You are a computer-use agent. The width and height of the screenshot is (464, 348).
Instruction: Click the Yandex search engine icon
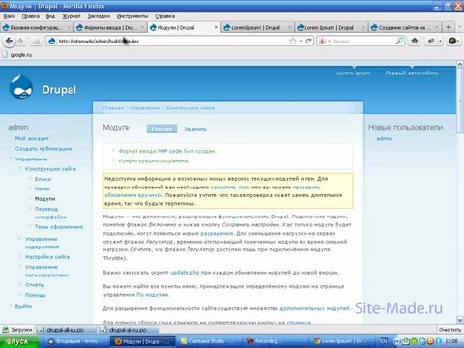coord(322,42)
